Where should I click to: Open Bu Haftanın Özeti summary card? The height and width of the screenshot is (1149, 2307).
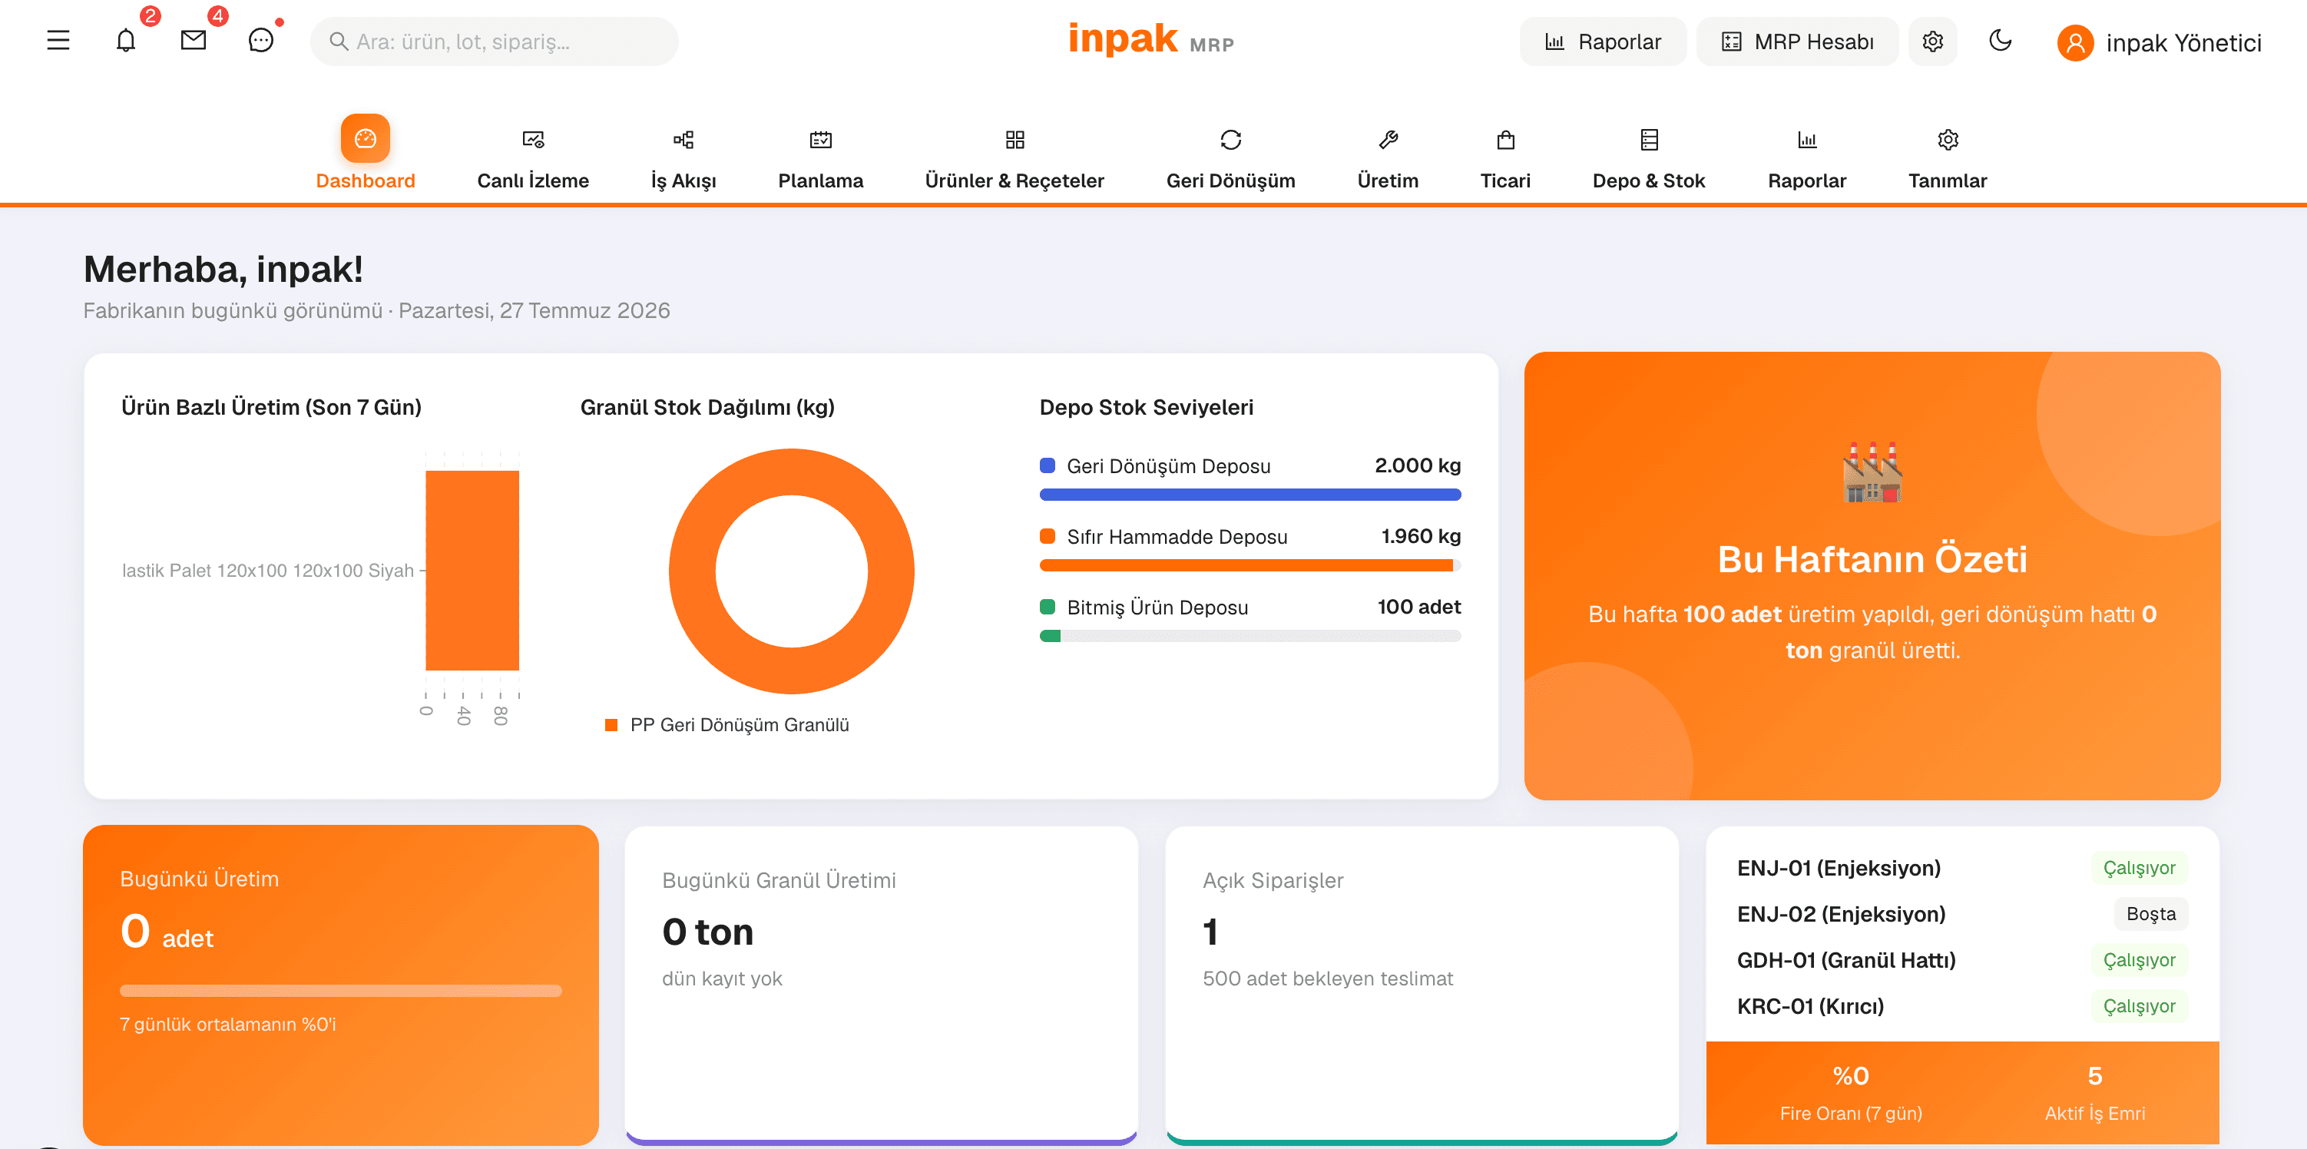[x=1872, y=576]
